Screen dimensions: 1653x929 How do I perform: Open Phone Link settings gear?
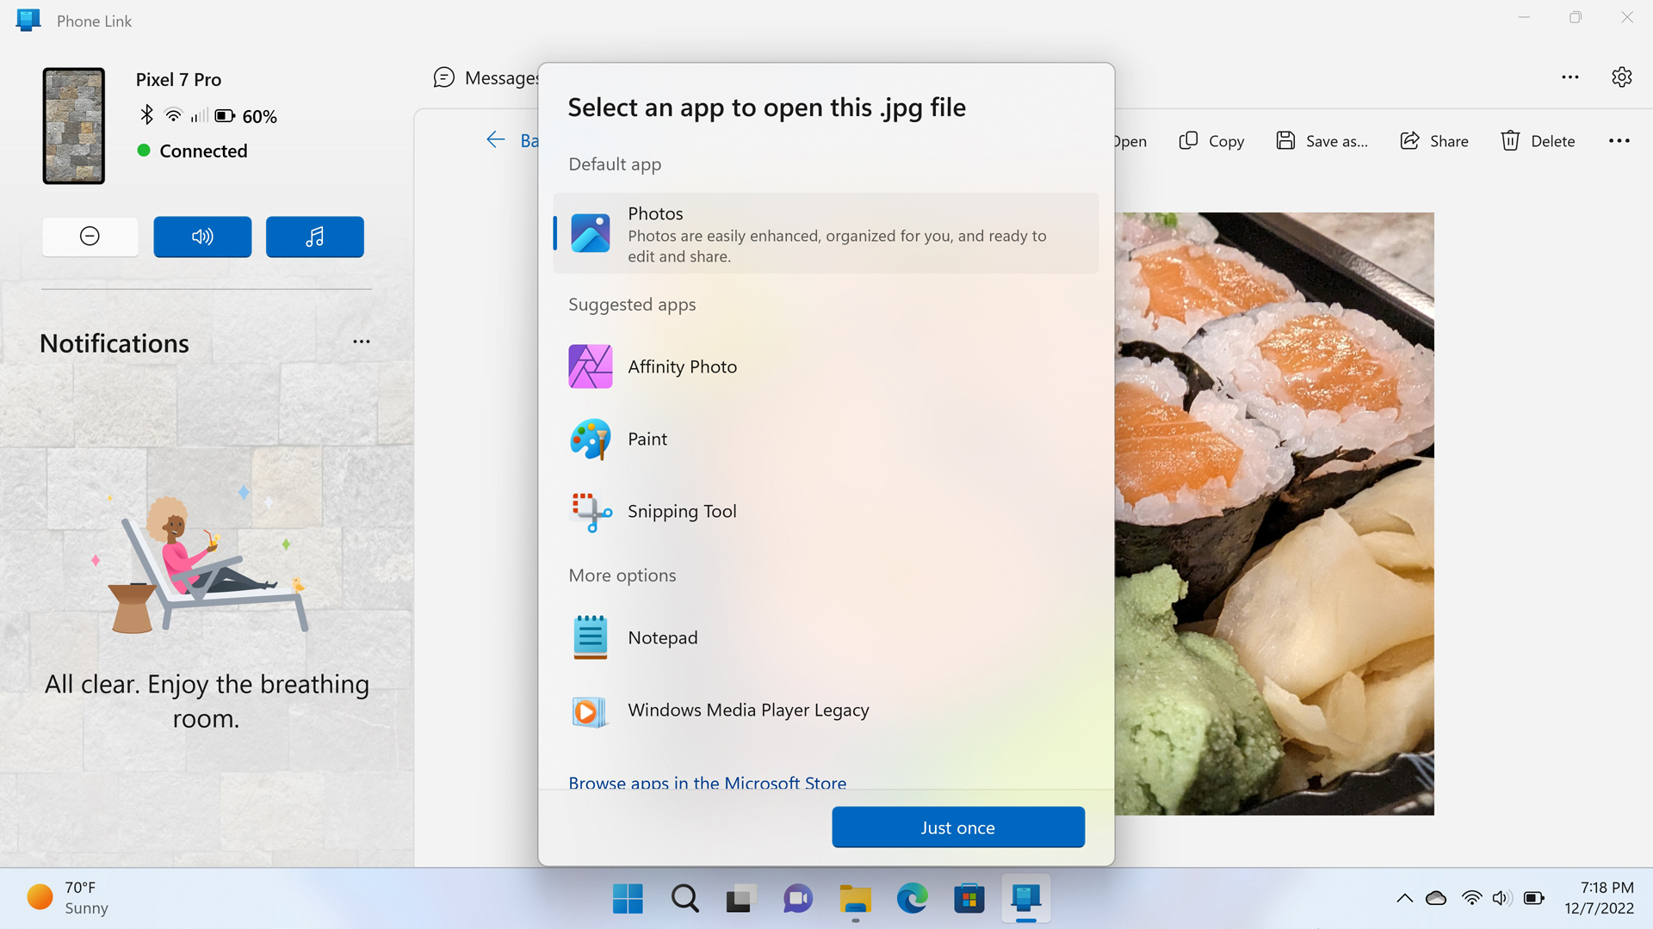tap(1621, 77)
